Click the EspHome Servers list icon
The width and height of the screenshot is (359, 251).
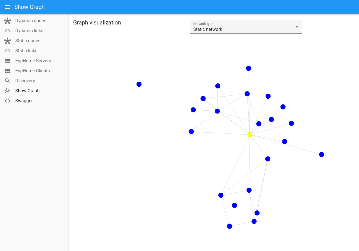coord(8,61)
